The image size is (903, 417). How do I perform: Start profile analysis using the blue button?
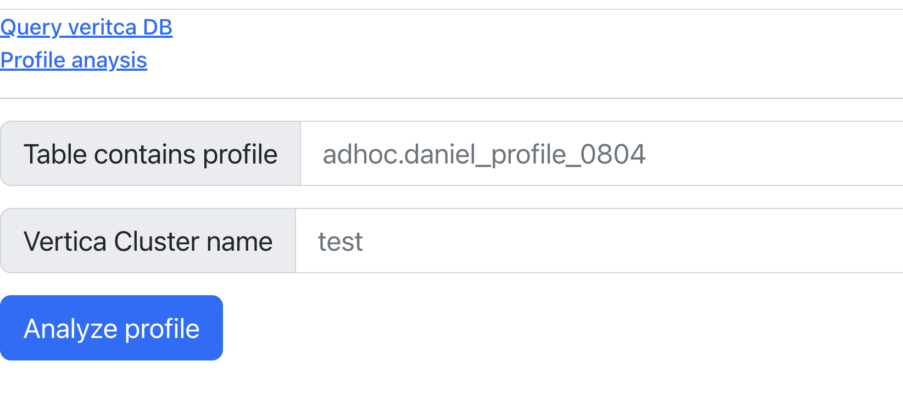click(112, 328)
